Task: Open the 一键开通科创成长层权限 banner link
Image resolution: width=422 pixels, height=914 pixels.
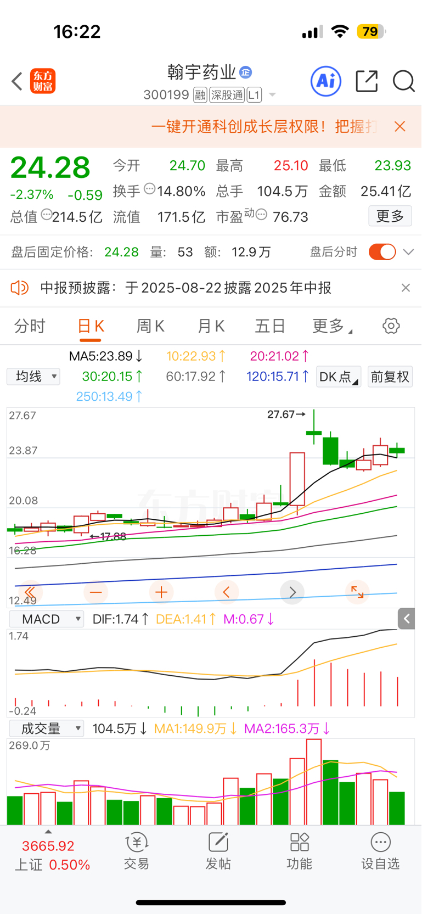Action: click(x=265, y=127)
